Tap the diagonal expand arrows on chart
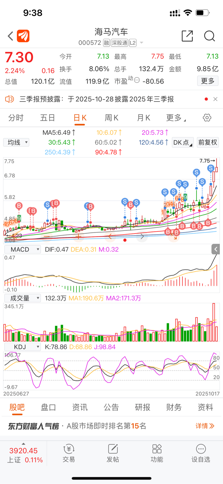 (x=174, y=236)
